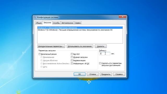Enable the Безопасный режим checkbox
The width and height of the screenshot is (167, 94).
(x=40, y=54)
